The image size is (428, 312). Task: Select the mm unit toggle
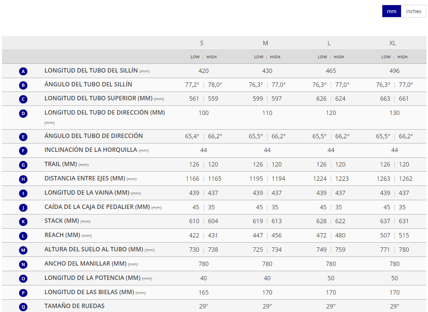[x=391, y=11]
